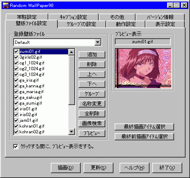Switch to the グループの設定 tab
The height and width of the screenshot is (178, 190).
tap(81, 24)
